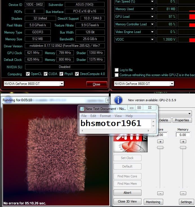
Task: Increase memory clock with plus button
Action: [x=183, y=142]
